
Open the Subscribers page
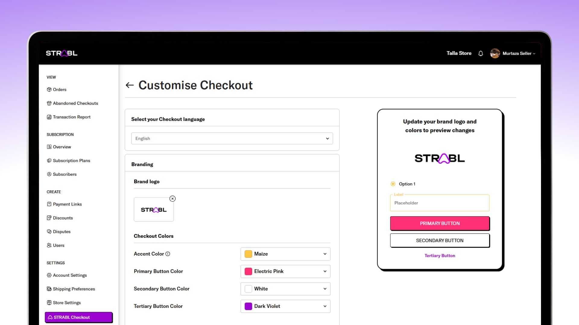coord(65,174)
